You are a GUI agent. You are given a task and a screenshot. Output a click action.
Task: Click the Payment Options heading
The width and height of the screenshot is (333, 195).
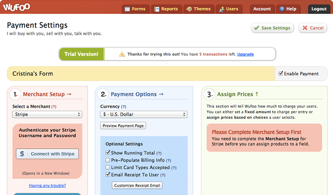pyautogui.click(x=137, y=94)
